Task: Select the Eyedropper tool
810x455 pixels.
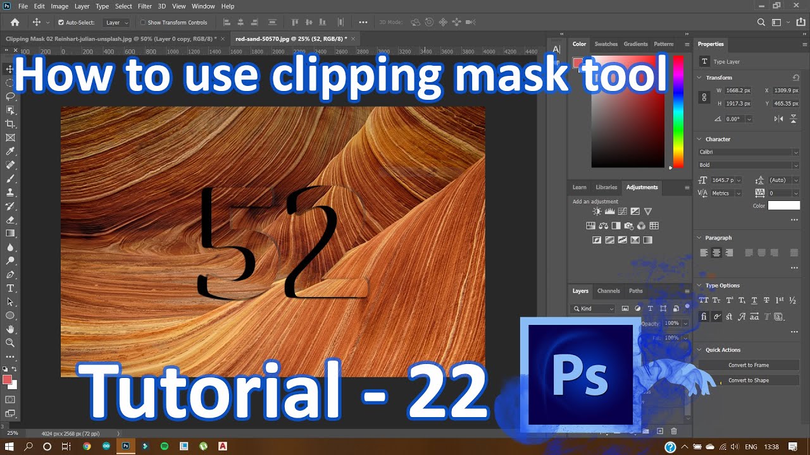Action: pos(10,151)
